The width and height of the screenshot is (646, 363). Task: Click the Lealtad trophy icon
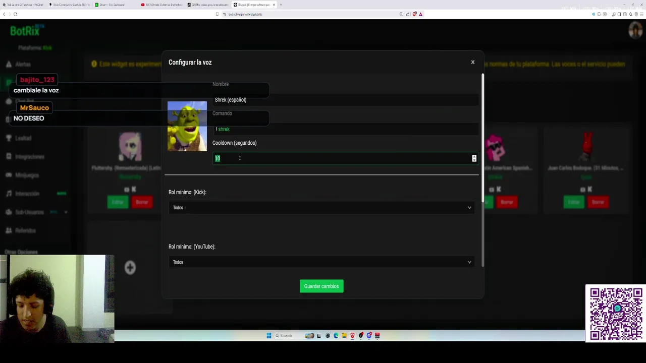[x=9, y=138]
